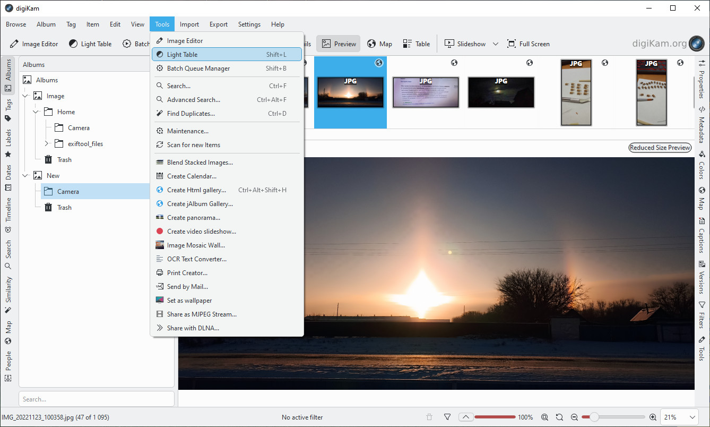710x427 pixels.
Task: Open the Metadata panel on right sidebar
Action: 702,125
